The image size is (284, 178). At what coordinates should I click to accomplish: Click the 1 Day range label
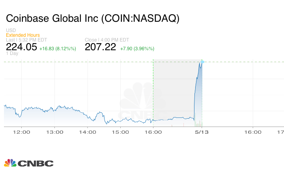tap(12, 54)
